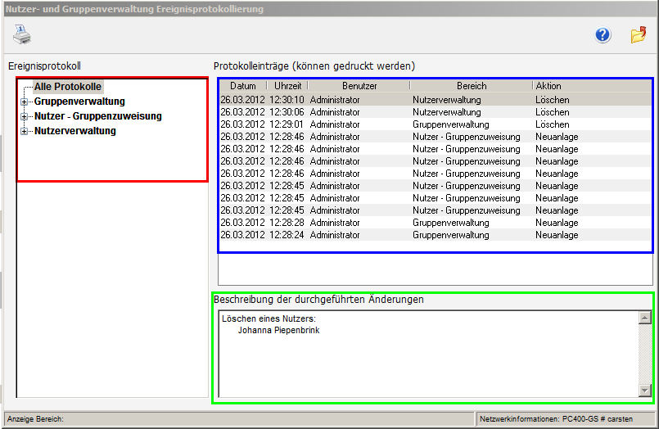Sort by the Uhrzeit column header

coord(287,86)
